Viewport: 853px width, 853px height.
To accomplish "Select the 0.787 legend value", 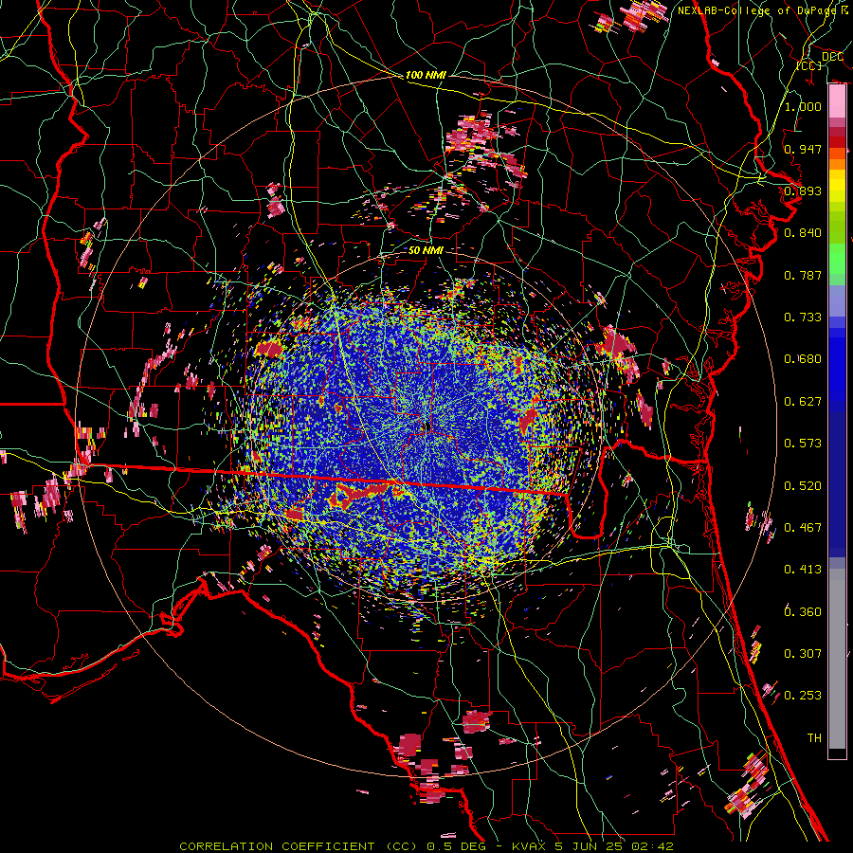I will pyautogui.click(x=803, y=275).
